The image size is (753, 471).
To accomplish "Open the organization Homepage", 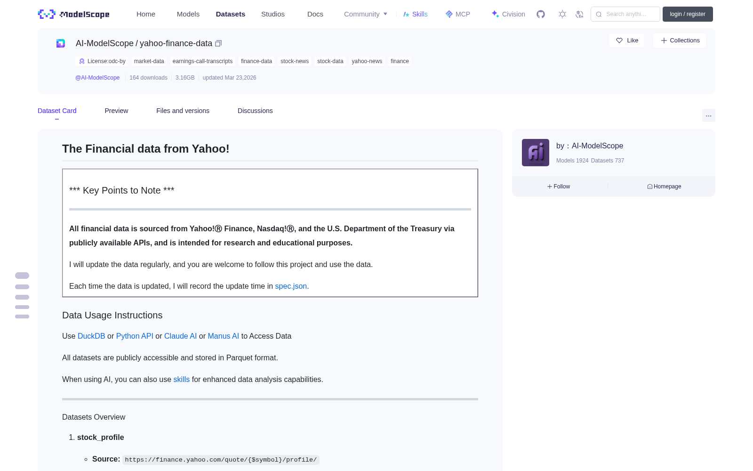I will pyautogui.click(x=664, y=187).
